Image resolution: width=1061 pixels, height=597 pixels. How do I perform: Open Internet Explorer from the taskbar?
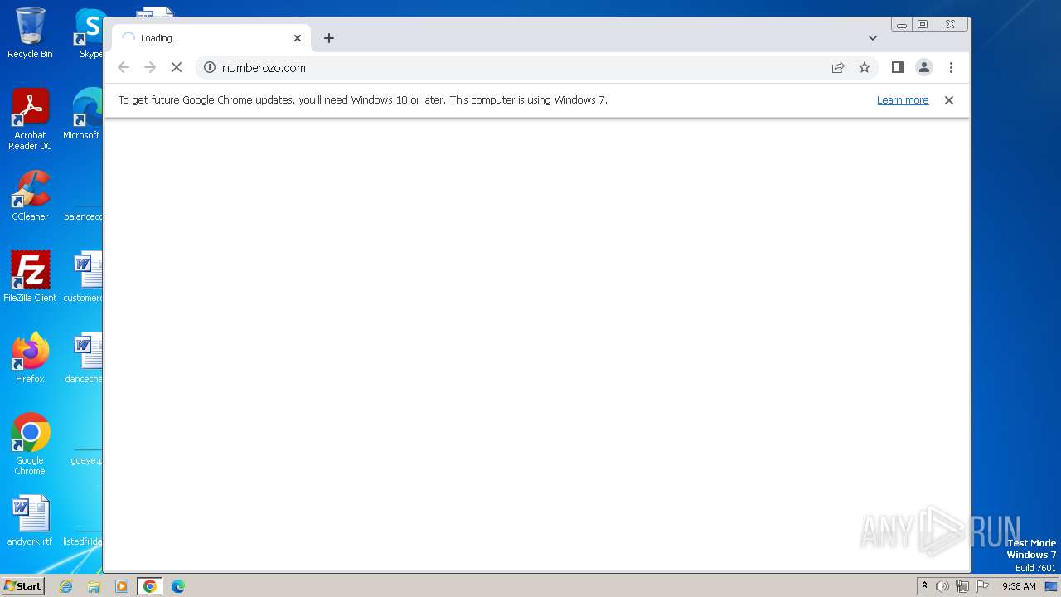click(x=66, y=586)
